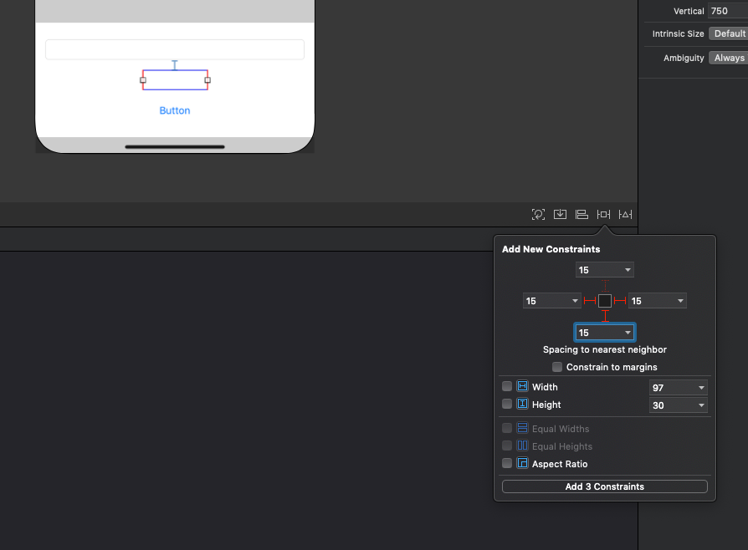This screenshot has height=550, width=748.
Task: Open the Resolve Auto Layout Issues icon
Action: click(625, 215)
